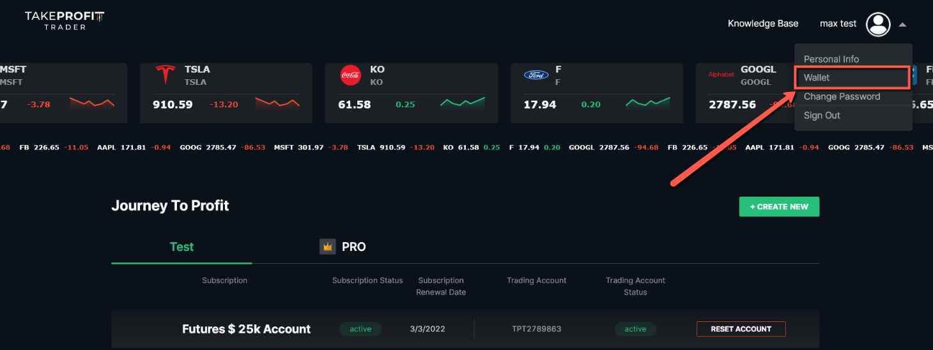
Task: Click Trading Account Status column header
Action: click(x=635, y=286)
